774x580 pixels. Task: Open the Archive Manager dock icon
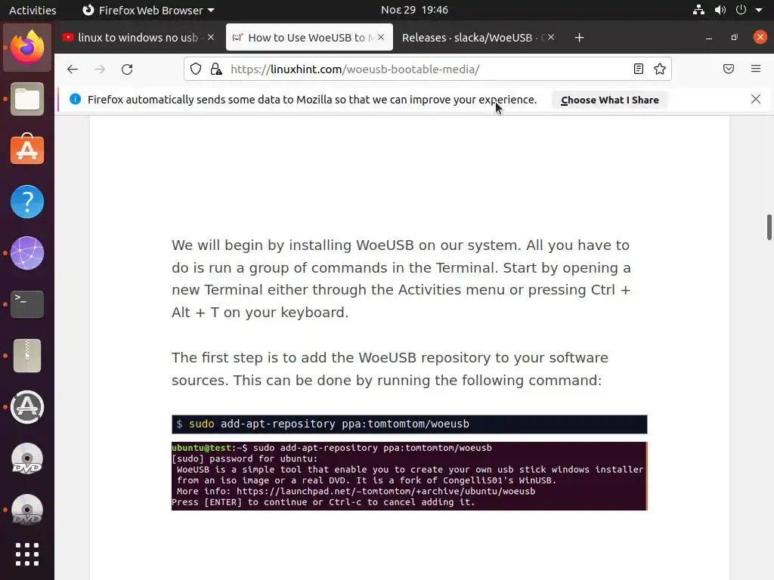[27, 356]
